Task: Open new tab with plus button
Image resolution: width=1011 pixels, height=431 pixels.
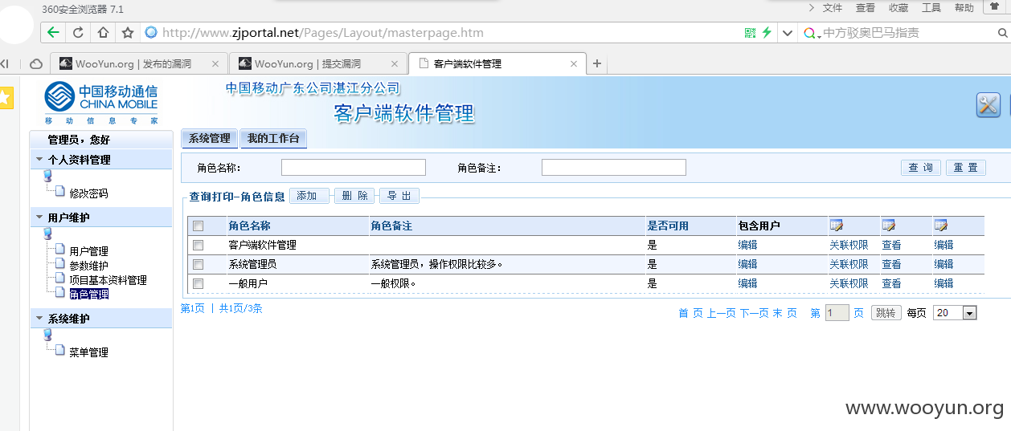Action: point(596,64)
